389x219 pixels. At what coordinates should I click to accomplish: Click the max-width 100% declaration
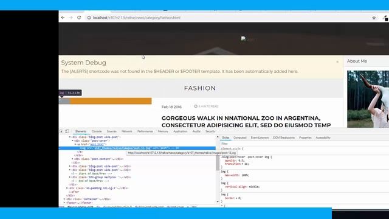click(x=237, y=175)
